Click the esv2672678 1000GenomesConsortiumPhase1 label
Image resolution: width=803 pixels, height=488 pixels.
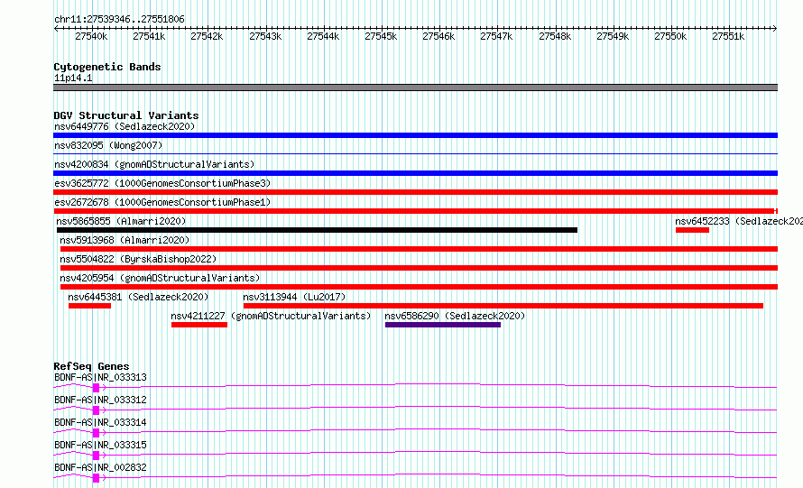[x=162, y=202]
